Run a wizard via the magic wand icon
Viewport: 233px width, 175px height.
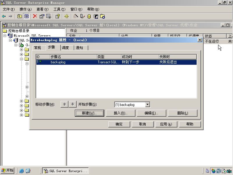click(75, 16)
